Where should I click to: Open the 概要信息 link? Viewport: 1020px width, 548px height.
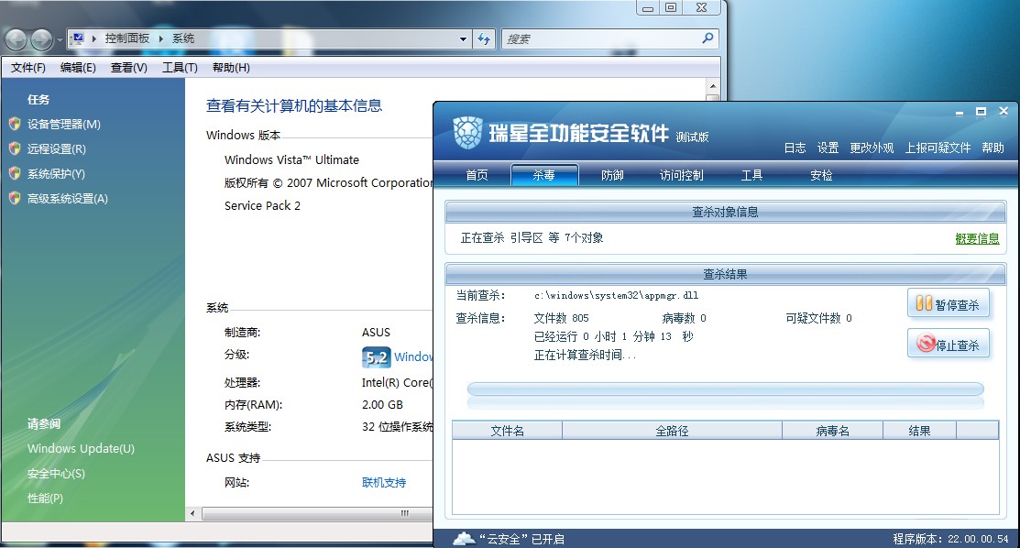pos(977,238)
